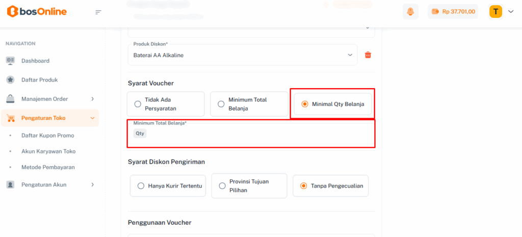Select Tidak Ada Persyaratan option
522x237 pixels.
pyautogui.click(x=138, y=104)
